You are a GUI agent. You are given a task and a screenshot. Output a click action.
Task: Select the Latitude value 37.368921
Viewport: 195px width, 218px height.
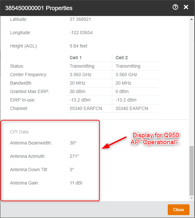point(80,19)
